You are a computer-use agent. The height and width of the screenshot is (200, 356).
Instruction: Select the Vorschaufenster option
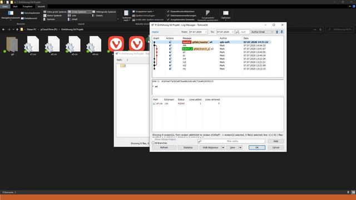point(31,13)
